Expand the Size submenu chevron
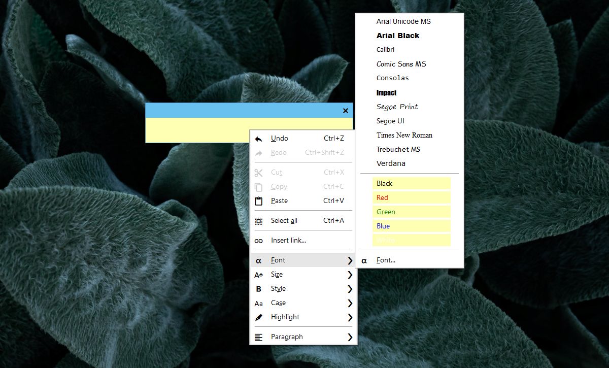 350,275
